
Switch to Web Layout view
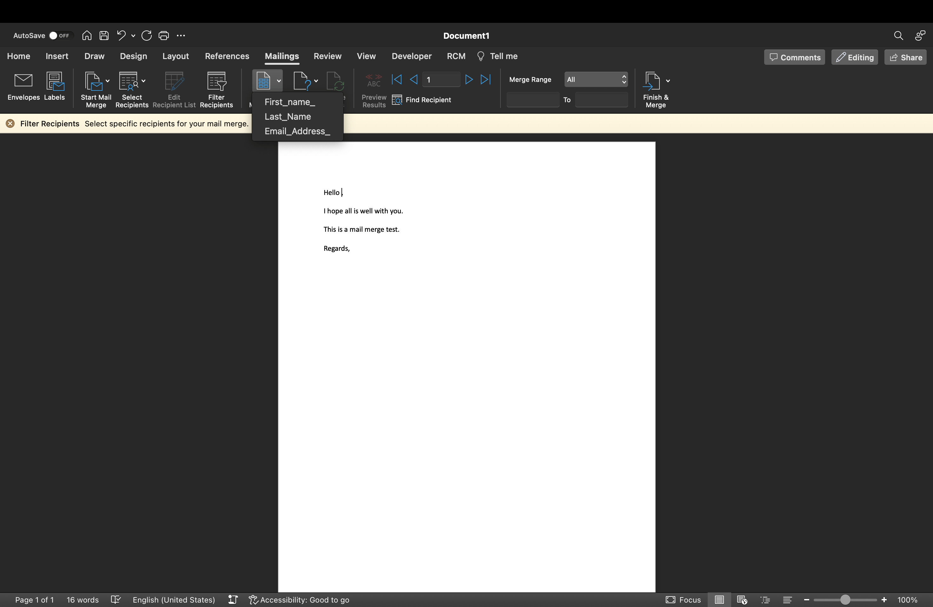742,600
